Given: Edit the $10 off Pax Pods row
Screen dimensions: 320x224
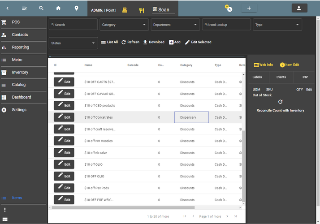Looking at the screenshot, I should coord(64,188).
